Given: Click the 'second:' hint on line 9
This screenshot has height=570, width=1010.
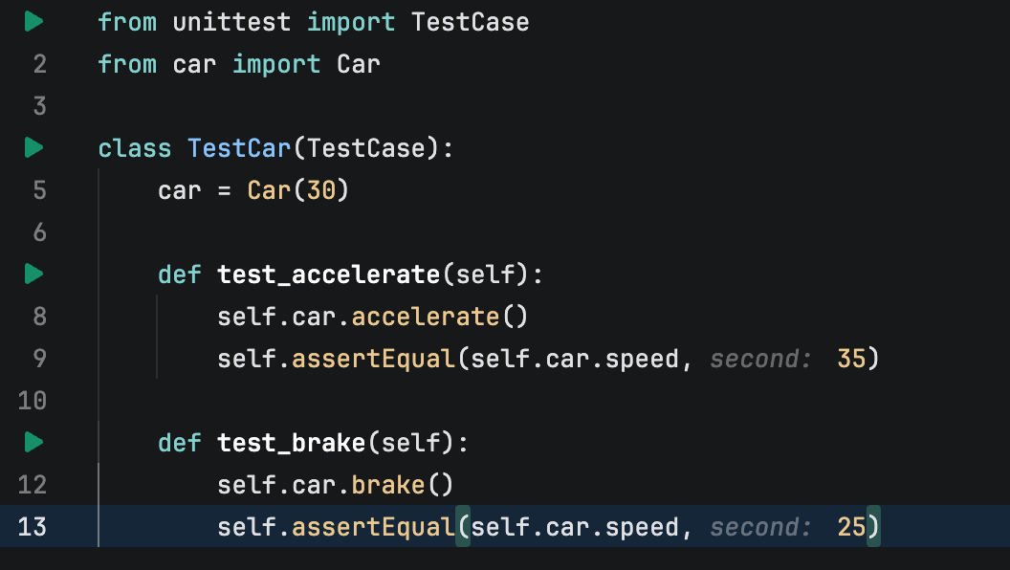Looking at the screenshot, I should tap(760, 360).
